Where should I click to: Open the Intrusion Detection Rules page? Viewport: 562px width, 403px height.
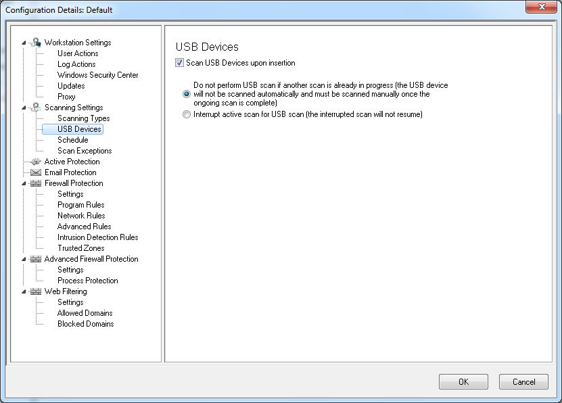pyautogui.click(x=97, y=237)
